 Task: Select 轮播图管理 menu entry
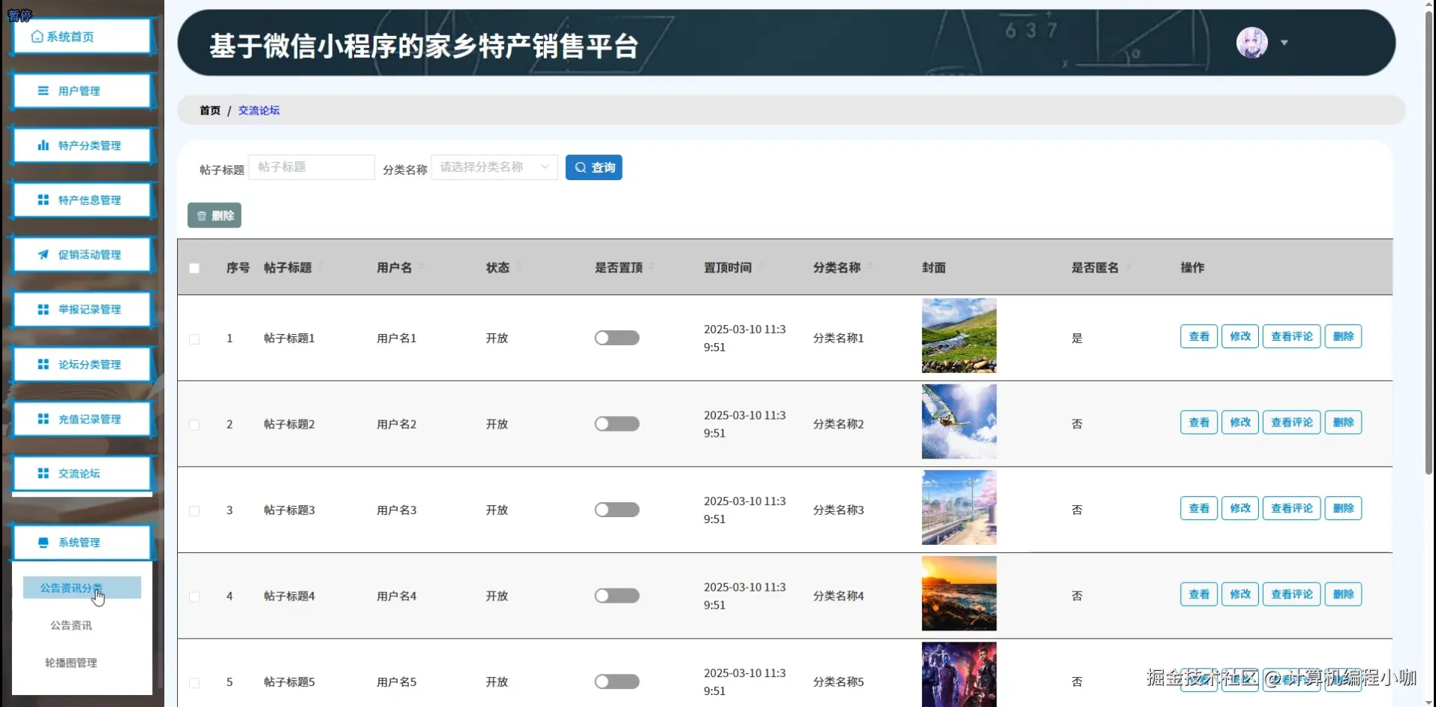(x=71, y=663)
